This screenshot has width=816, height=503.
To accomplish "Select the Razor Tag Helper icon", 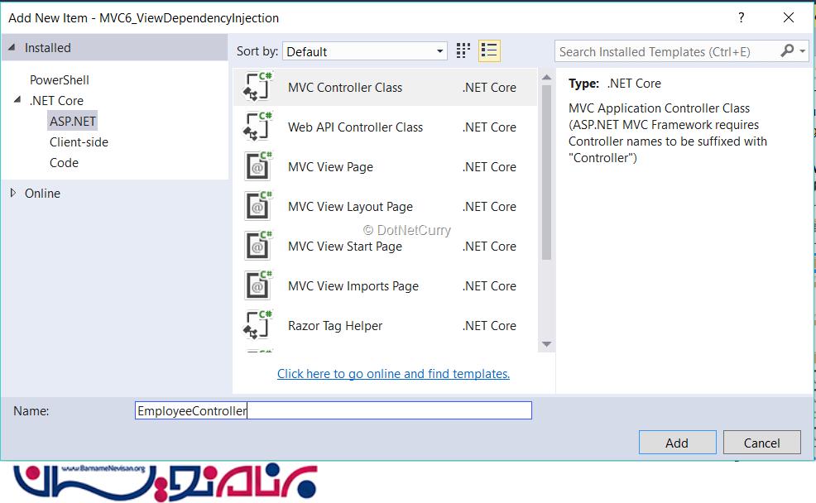I will (x=257, y=325).
